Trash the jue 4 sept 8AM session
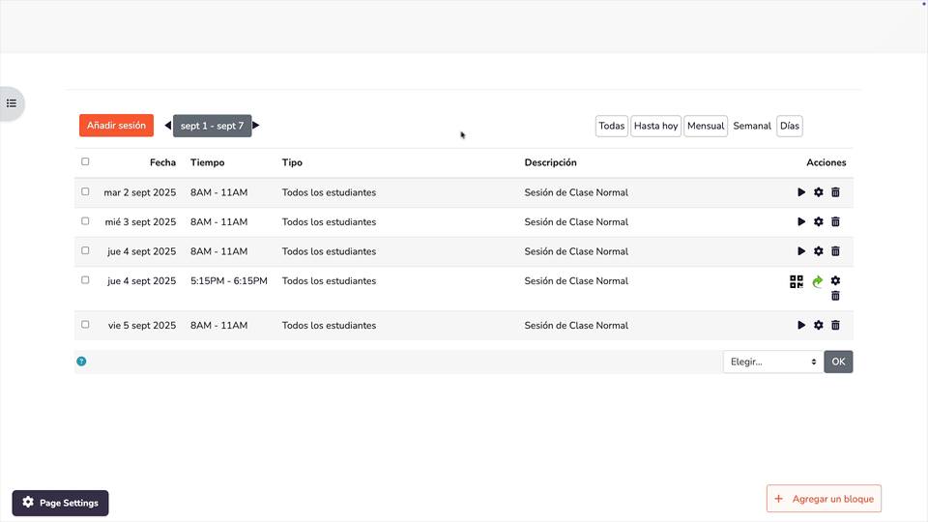Screen dimensions: 928x522 click(835, 251)
